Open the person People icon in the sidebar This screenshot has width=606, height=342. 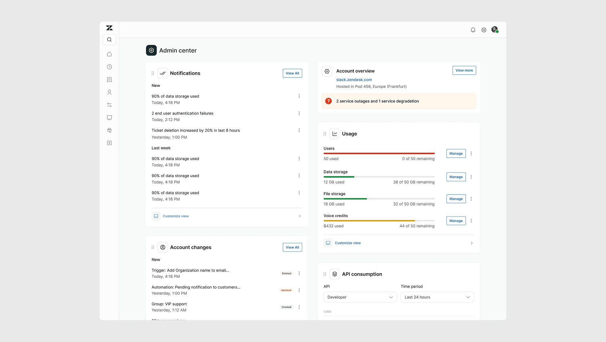coord(109,92)
